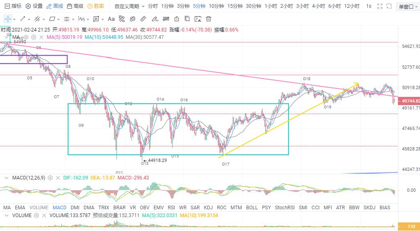Open the 设置 settings menu

tap(34, 6)
